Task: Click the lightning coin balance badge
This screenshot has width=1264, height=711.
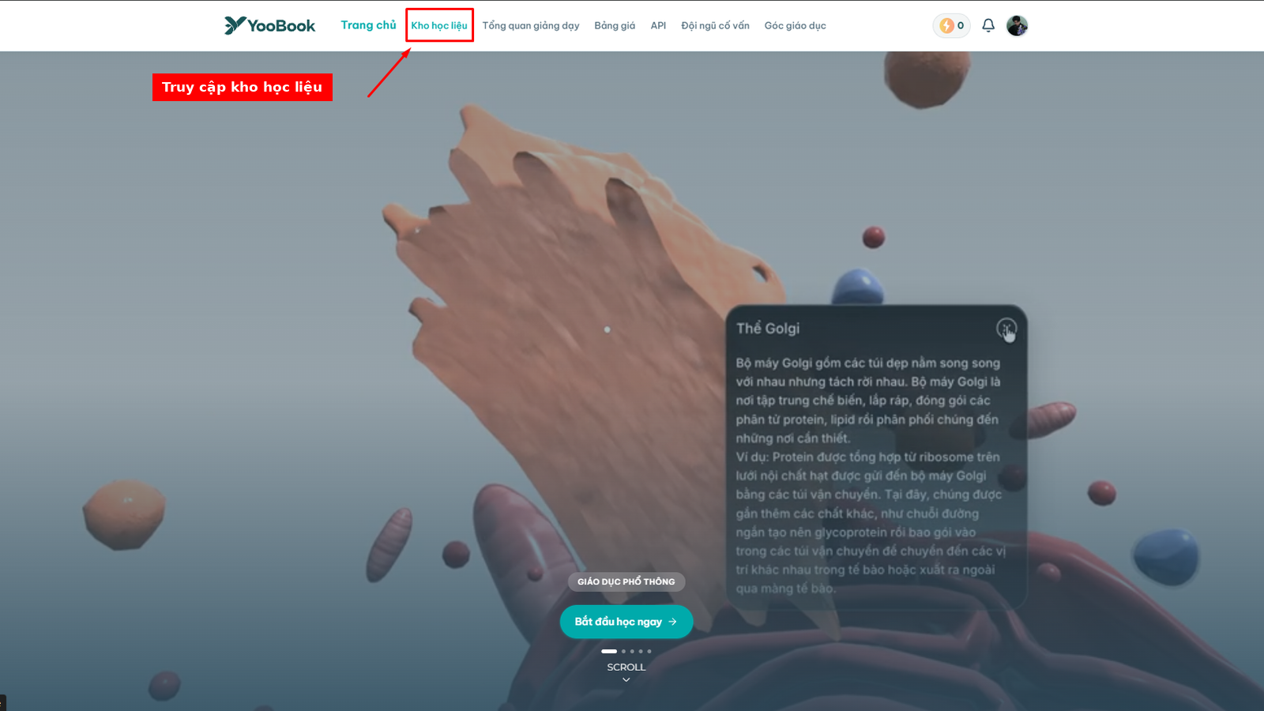Action: pos(951,25)
